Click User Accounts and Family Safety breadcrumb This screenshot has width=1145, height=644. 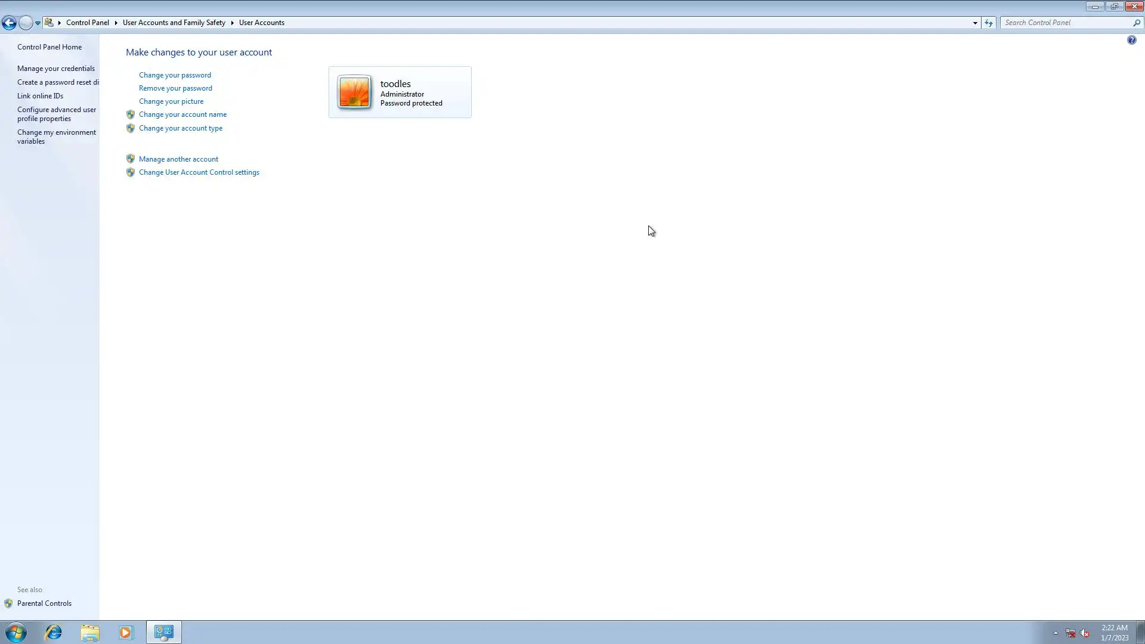click(174, 23)
